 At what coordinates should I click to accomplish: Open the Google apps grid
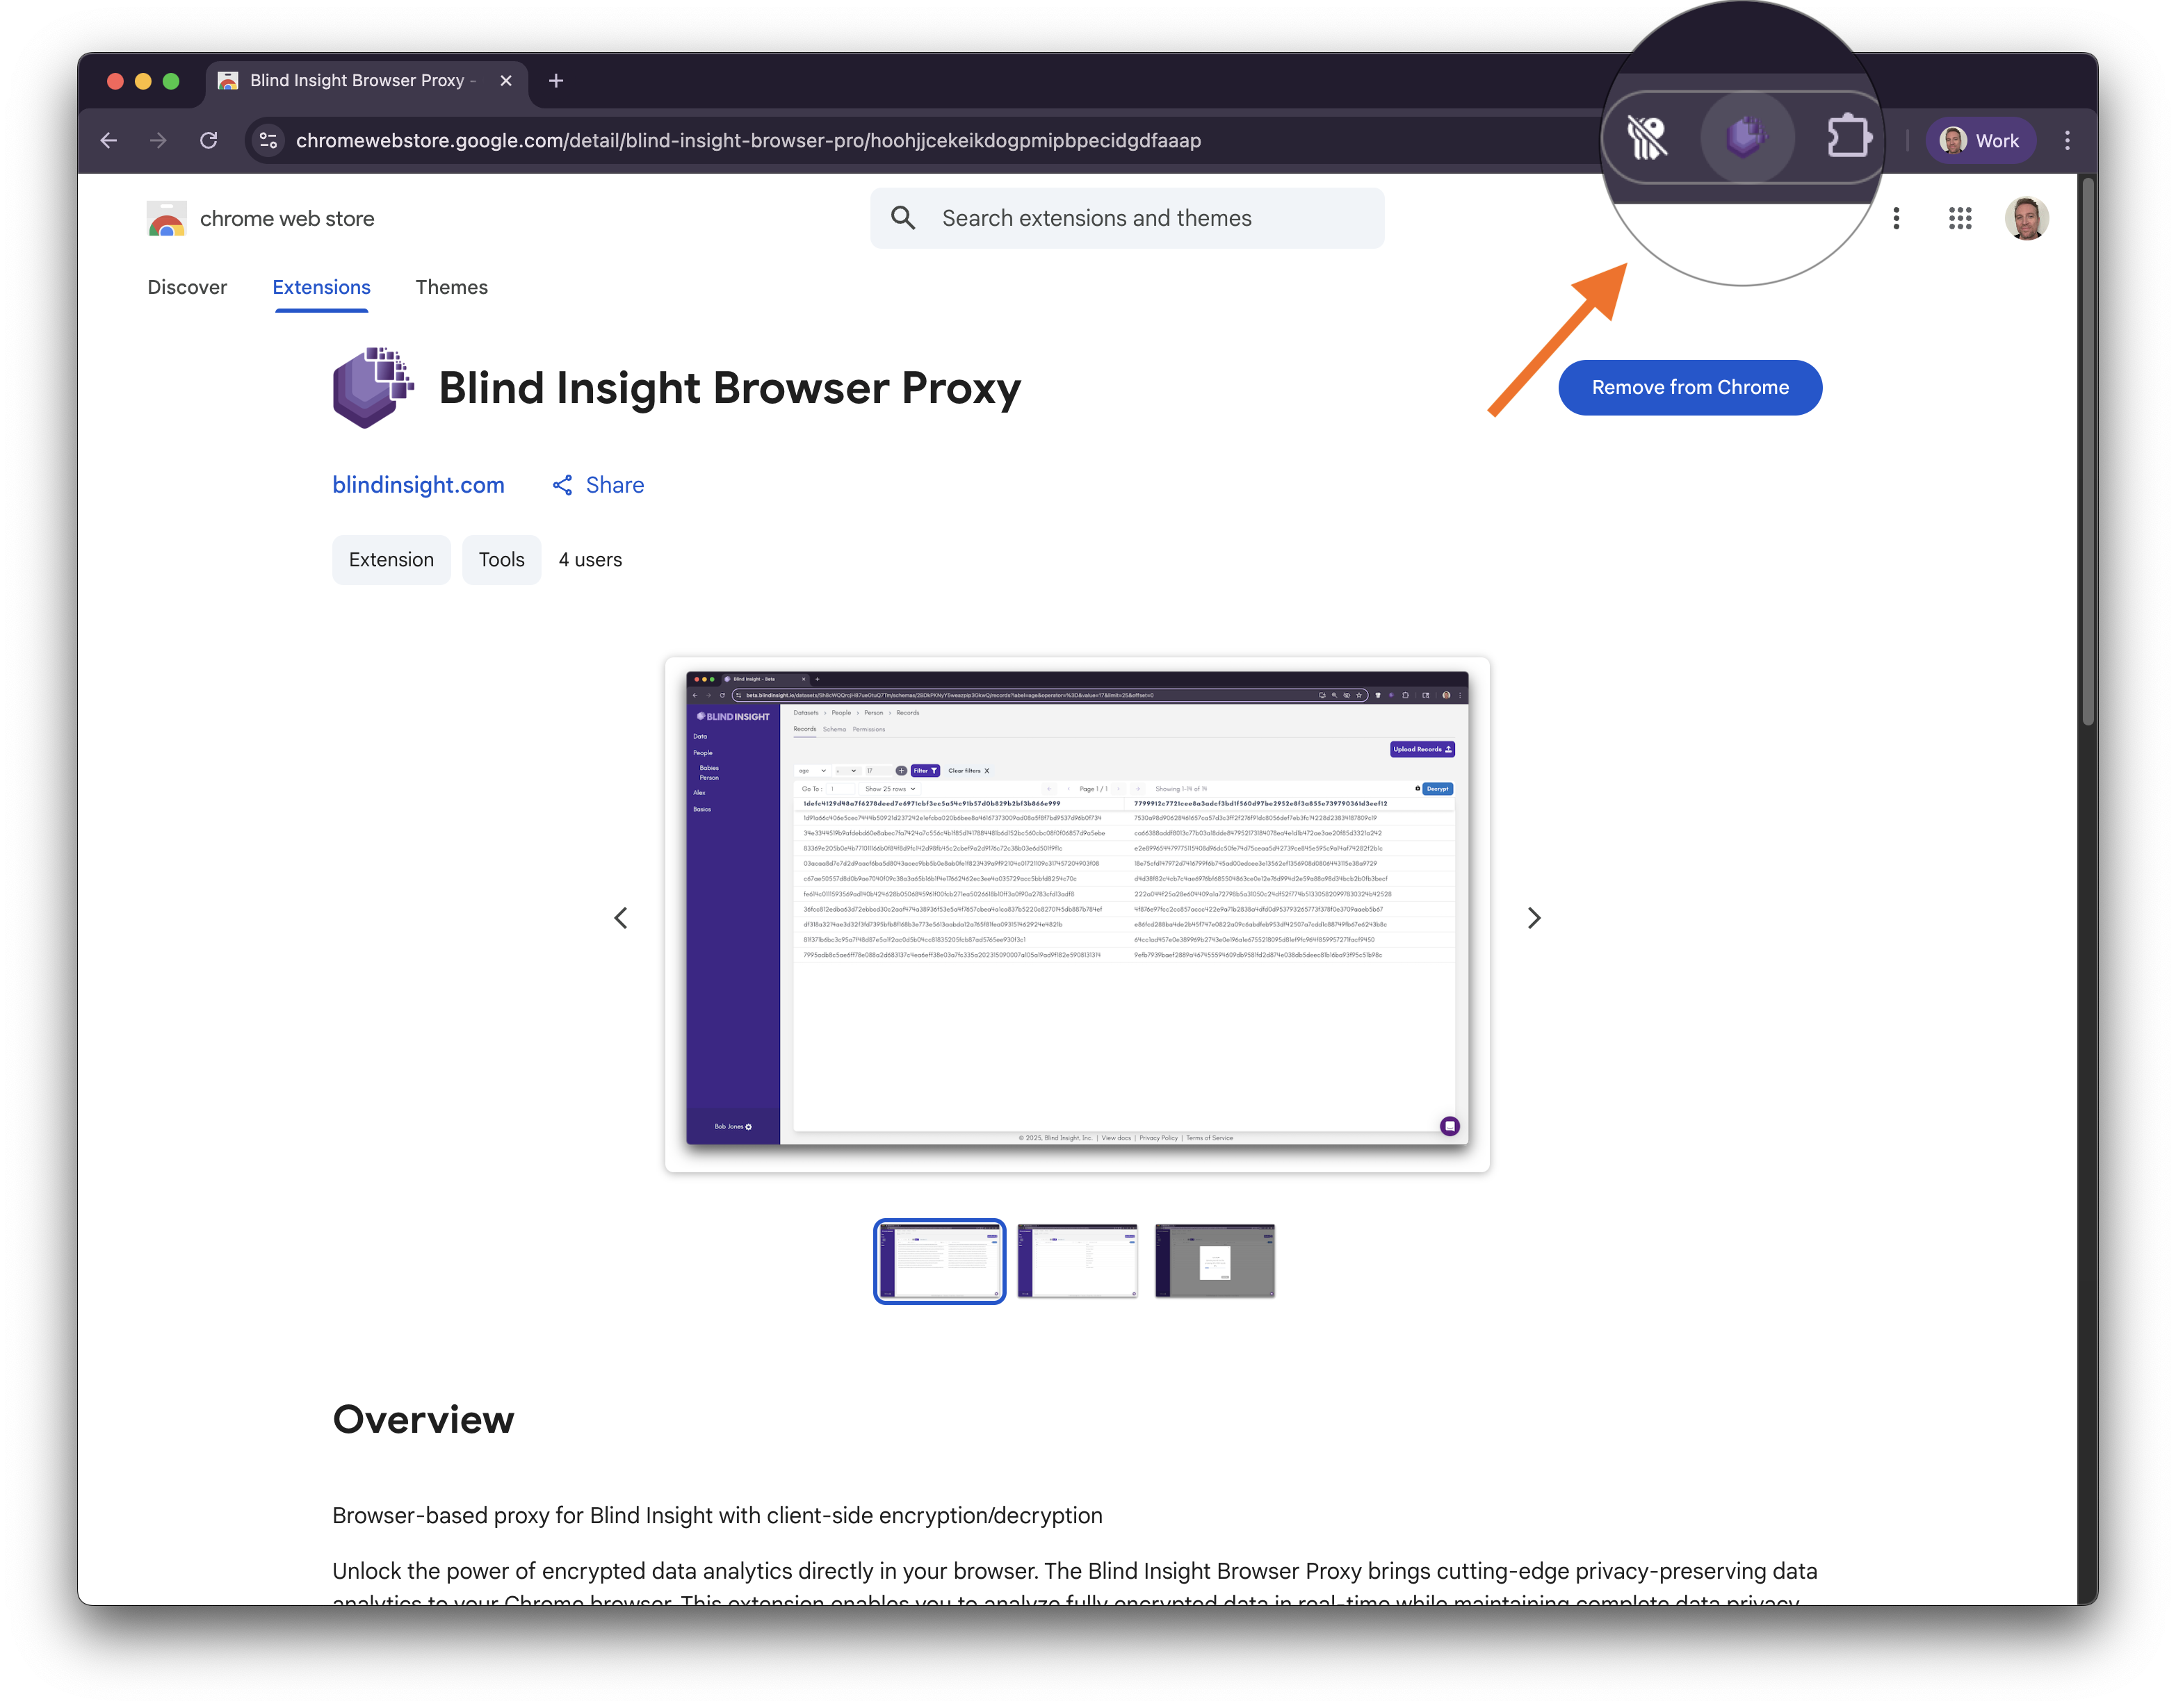[1960, 218]
